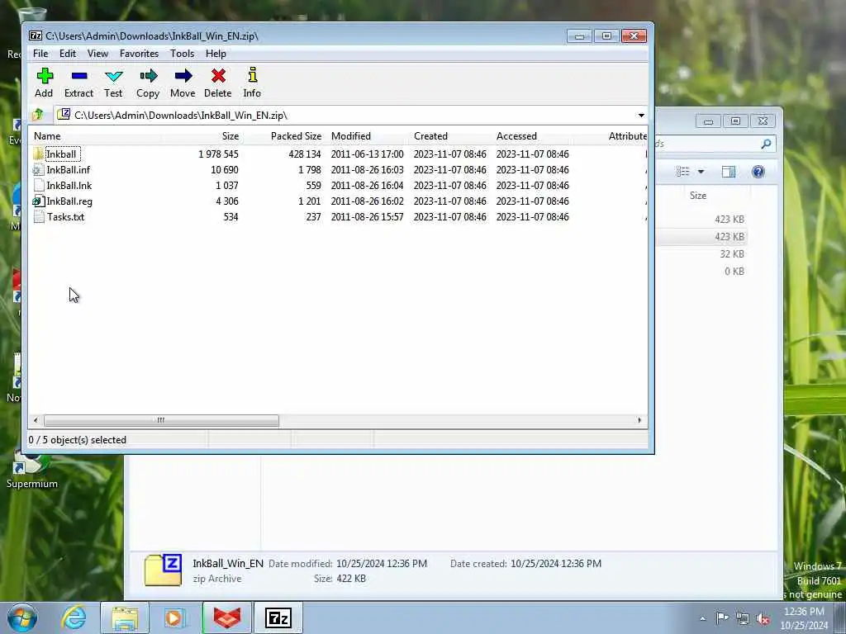Click the 32 KB entry in Explorer
This screenshot has height=634, width=846.
pyautogui.click(x=732, y=254)
